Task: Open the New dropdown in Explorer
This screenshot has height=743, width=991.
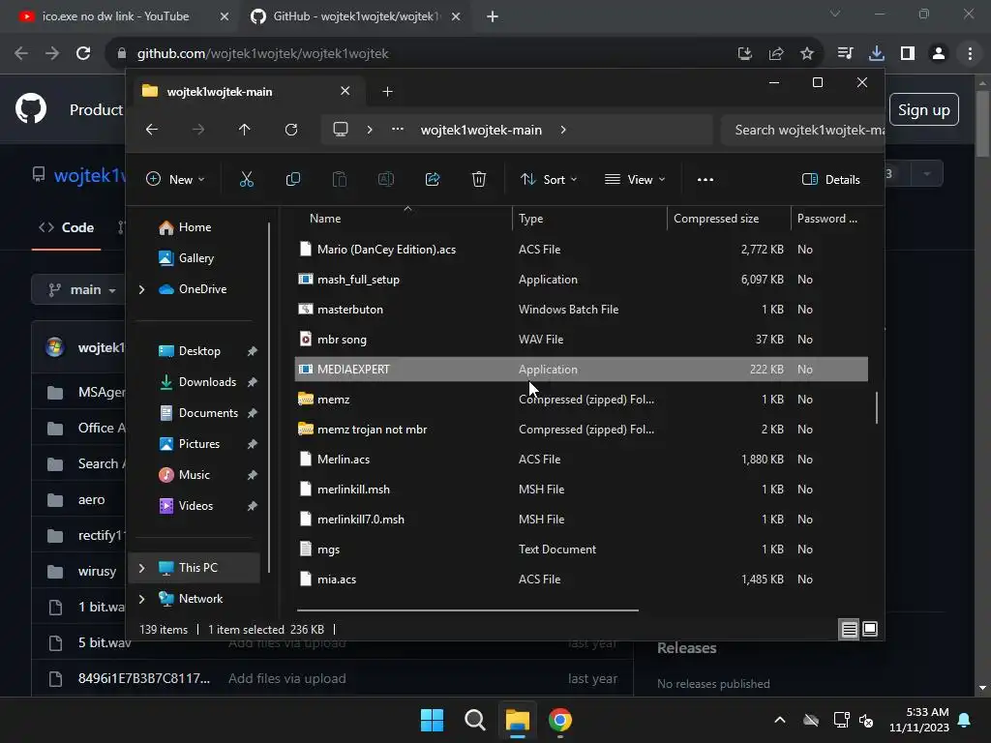Action: coord(175,179)
